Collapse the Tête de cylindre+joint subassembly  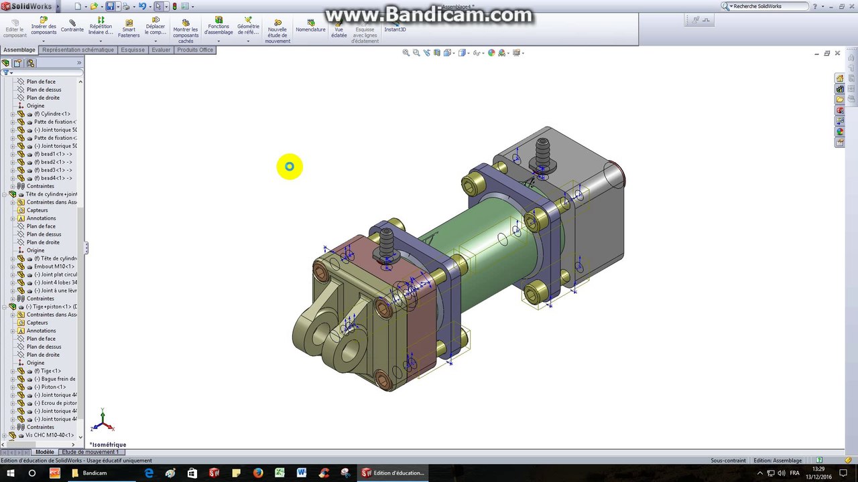tap(5, 194)
